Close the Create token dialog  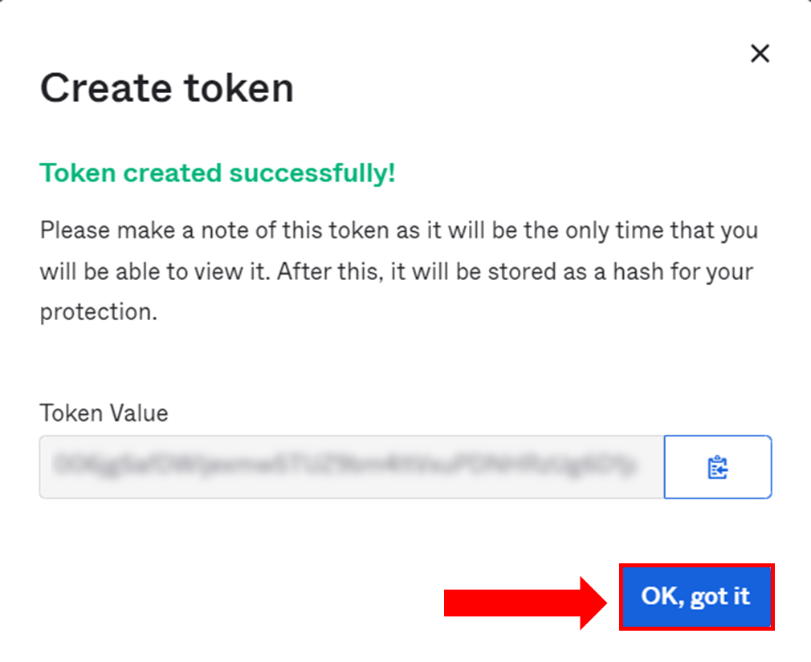click(759, 54)
